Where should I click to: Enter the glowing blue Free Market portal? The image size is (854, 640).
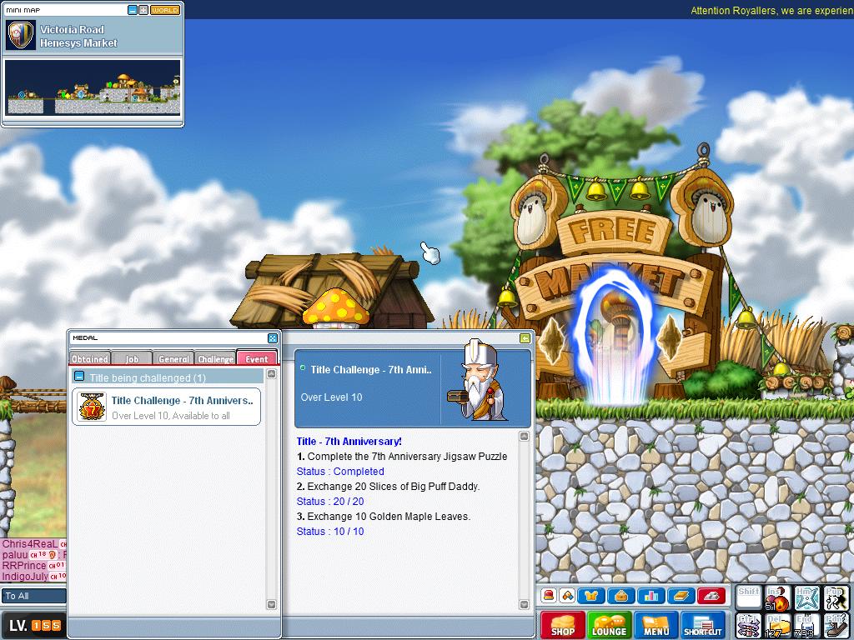coord(614,337)
